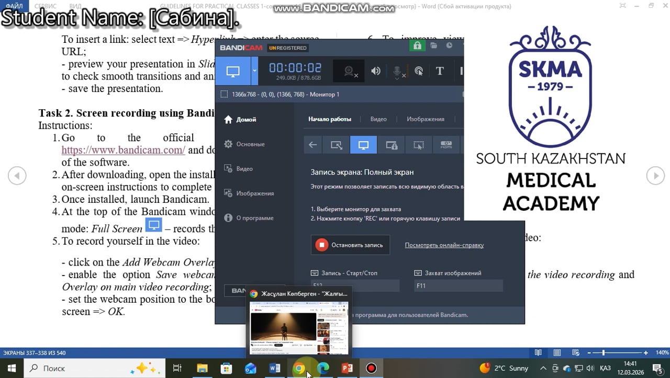Open the Windows Start menu
Screen dimensions: 670x378
click(12, 368)
